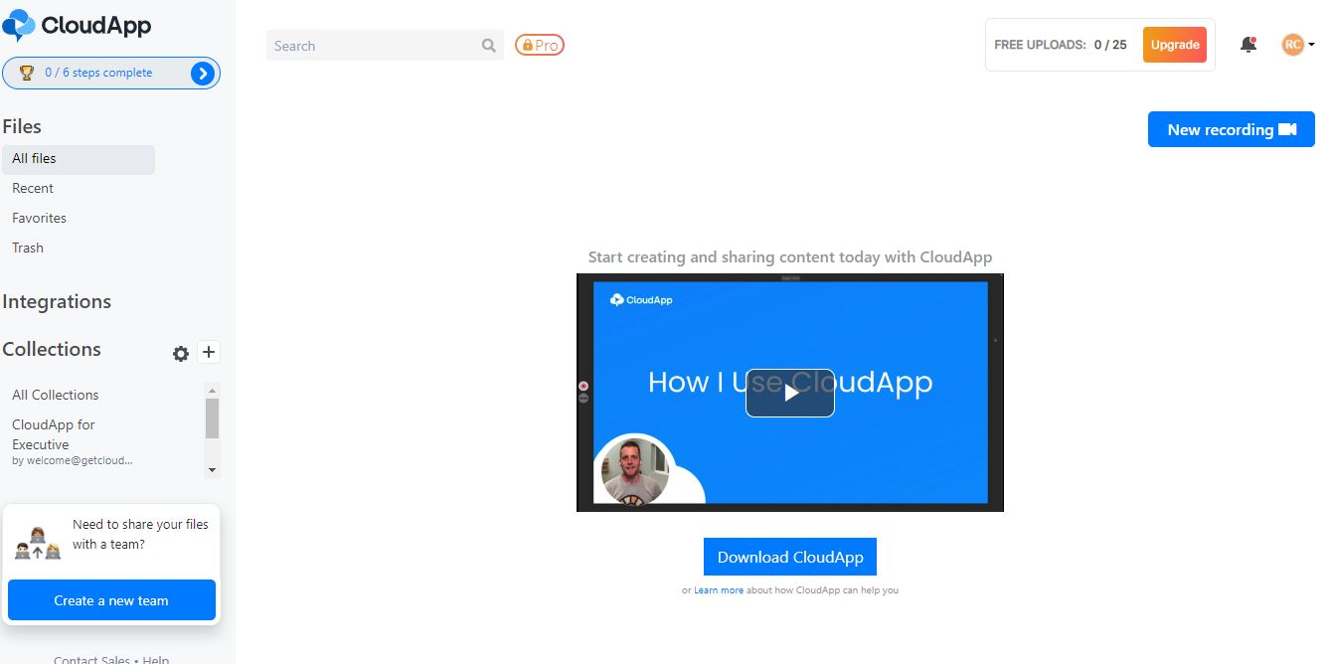Open Integrations section
This screenshot has width=1330, height=664.
tap(57, 301)
